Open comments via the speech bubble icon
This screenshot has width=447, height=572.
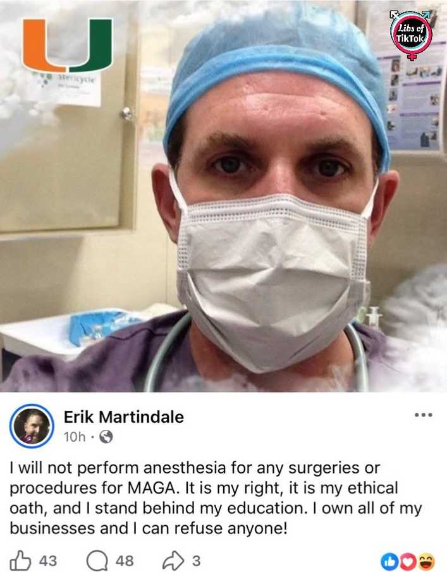click(x=97, y=561)
